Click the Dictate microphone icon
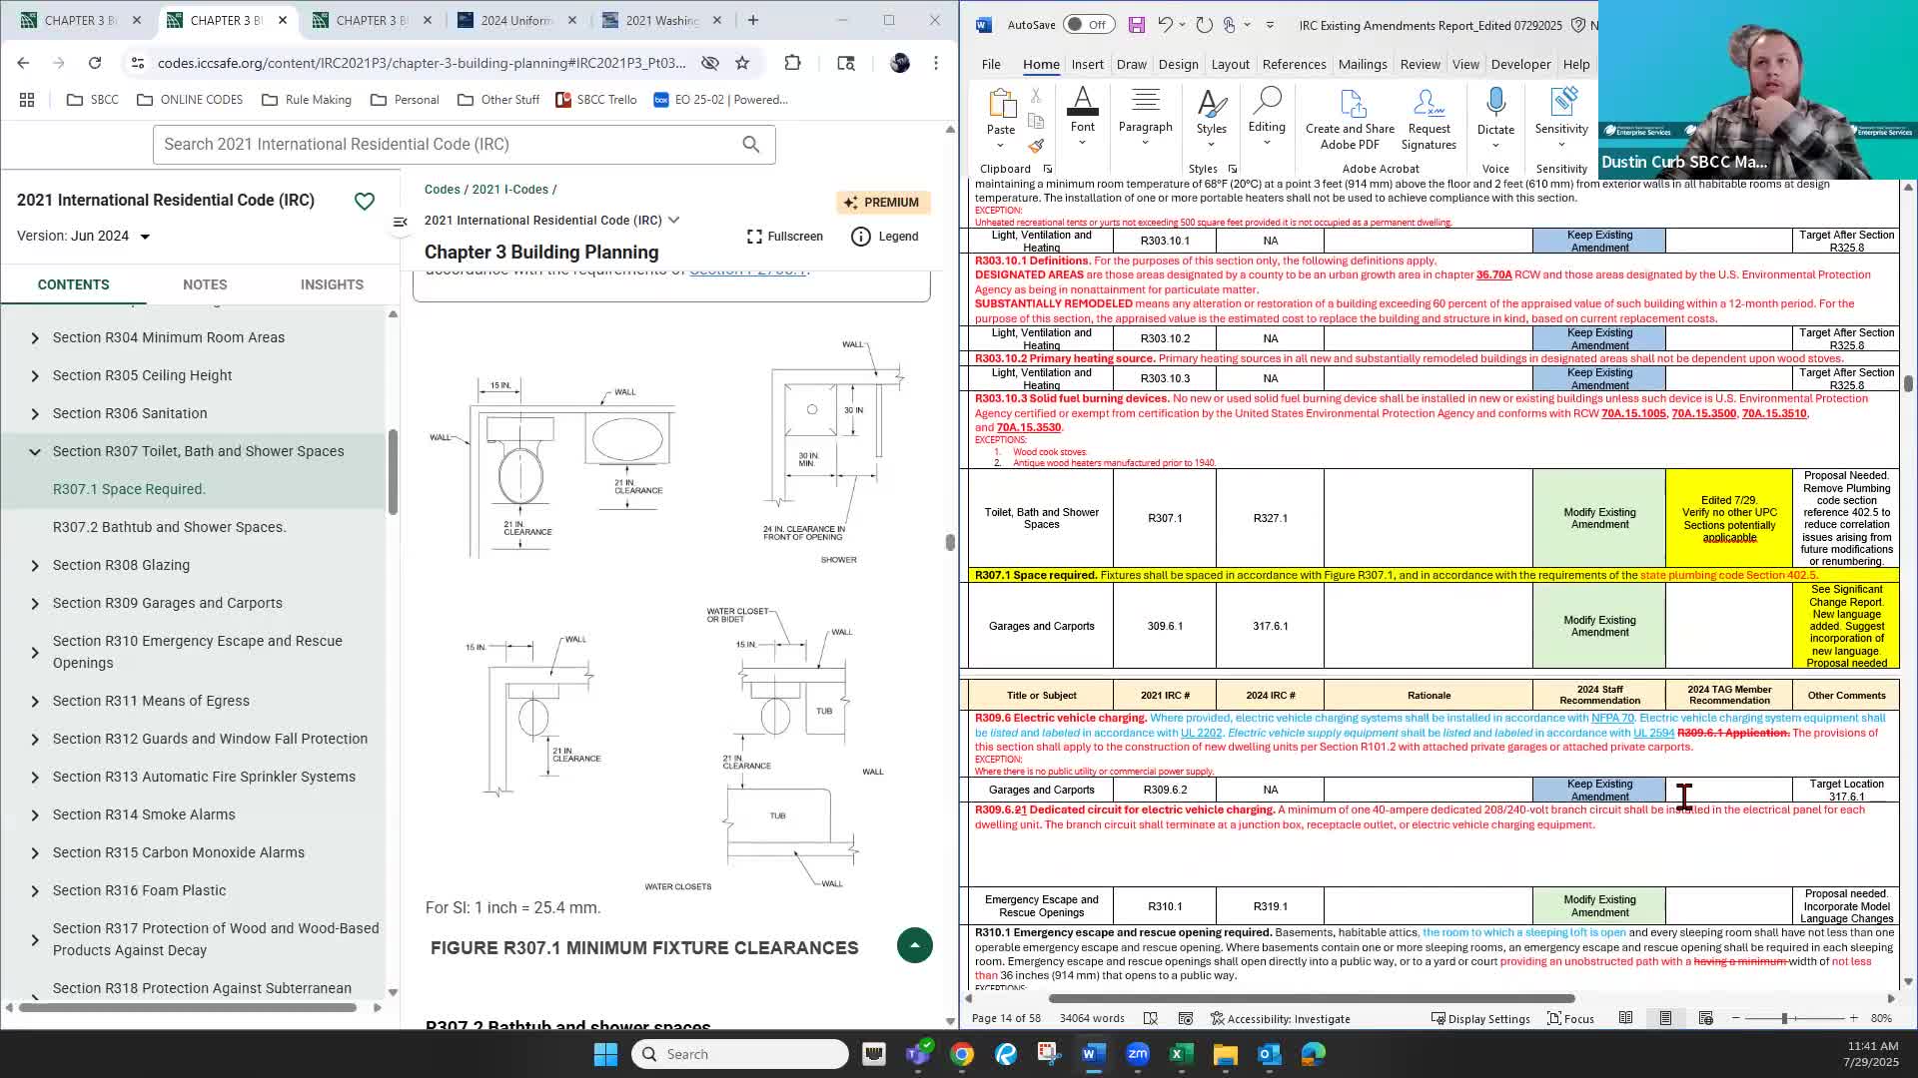The image size is (1918, 1078). coord(1495,103)
